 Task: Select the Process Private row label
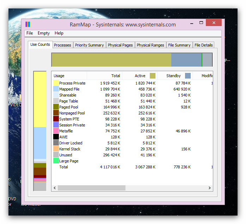click(72, 83)
